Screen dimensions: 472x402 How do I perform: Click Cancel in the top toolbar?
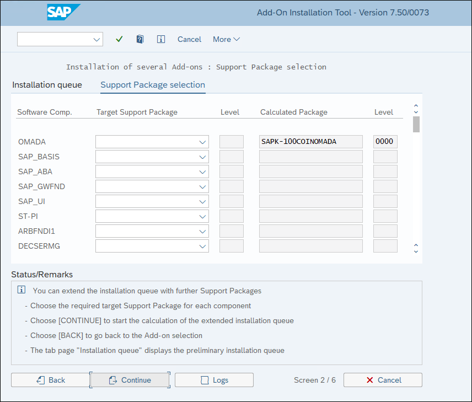click(x=189, y=39)
